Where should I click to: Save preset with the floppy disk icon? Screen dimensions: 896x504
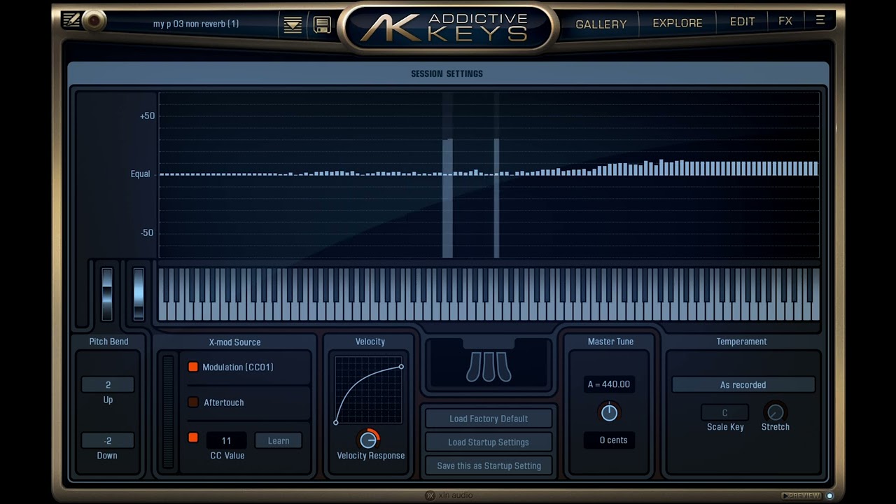coord(322,24)
